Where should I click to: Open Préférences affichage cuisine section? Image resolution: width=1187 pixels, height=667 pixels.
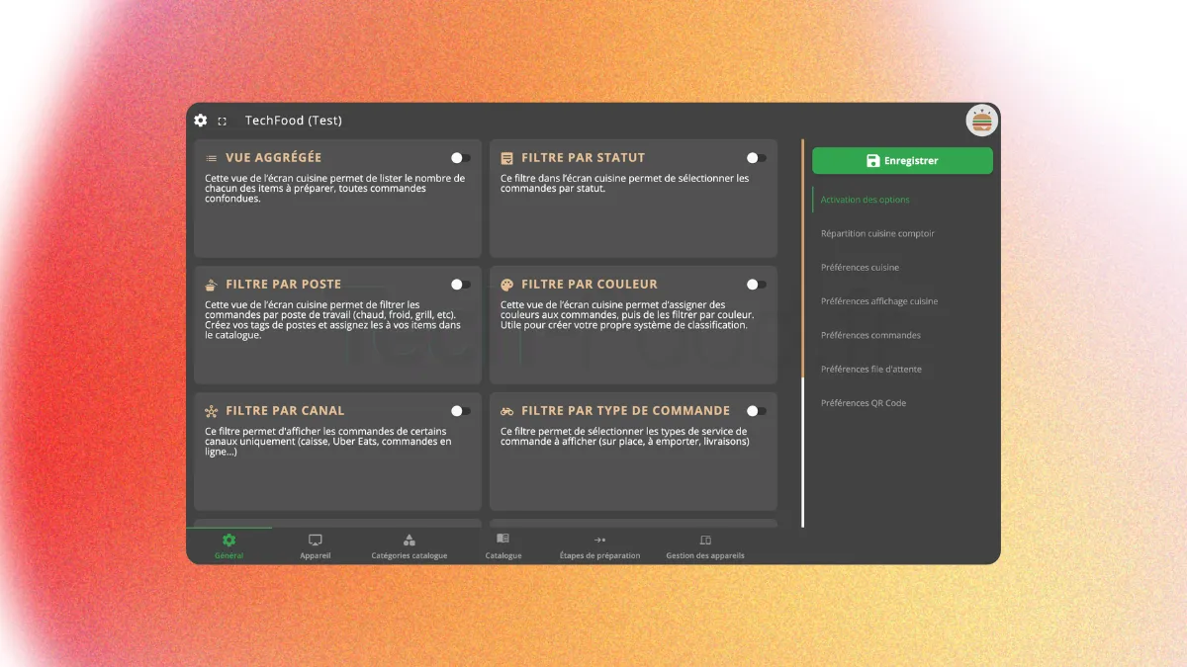[x=879, y=301]
